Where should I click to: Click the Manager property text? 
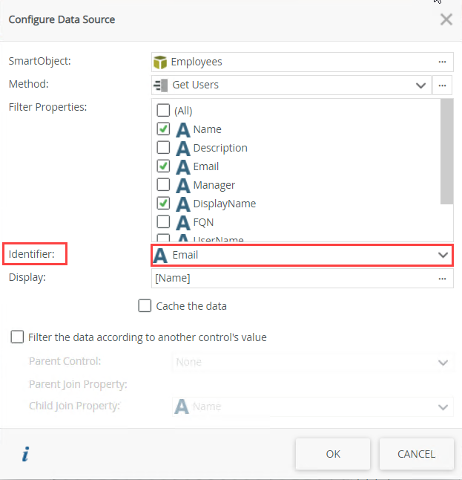214,185
